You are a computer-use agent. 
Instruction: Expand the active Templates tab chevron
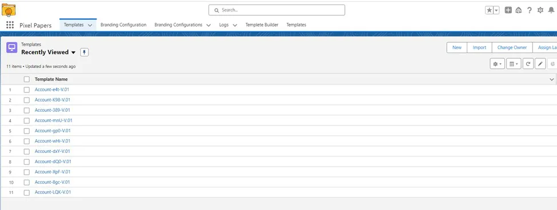click(x=90, y=25)
